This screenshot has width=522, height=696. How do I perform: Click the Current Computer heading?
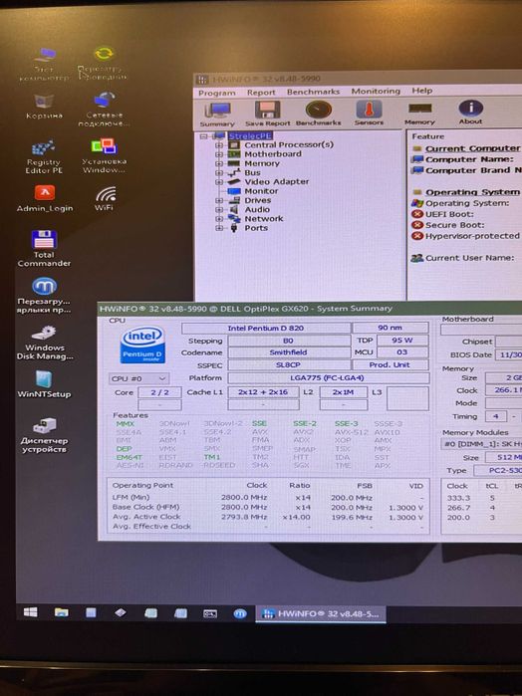coord(472,148)
